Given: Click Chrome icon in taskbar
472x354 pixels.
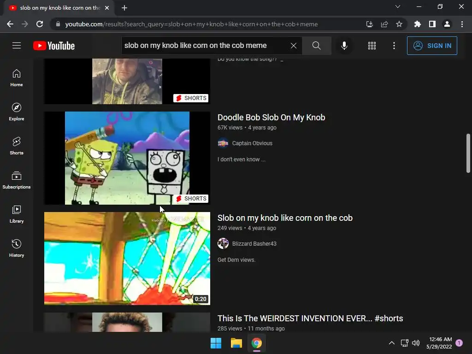Looking at the screenshot, I should click(x=257, y=343).
